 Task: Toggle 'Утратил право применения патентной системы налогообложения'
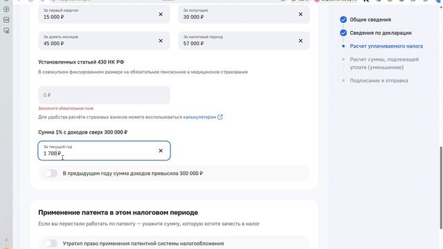coord(51,243)
